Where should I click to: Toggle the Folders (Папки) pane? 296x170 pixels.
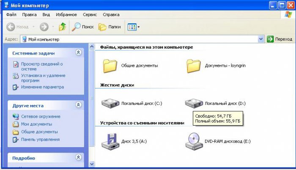pyautogui.click(x=110, y=27)
